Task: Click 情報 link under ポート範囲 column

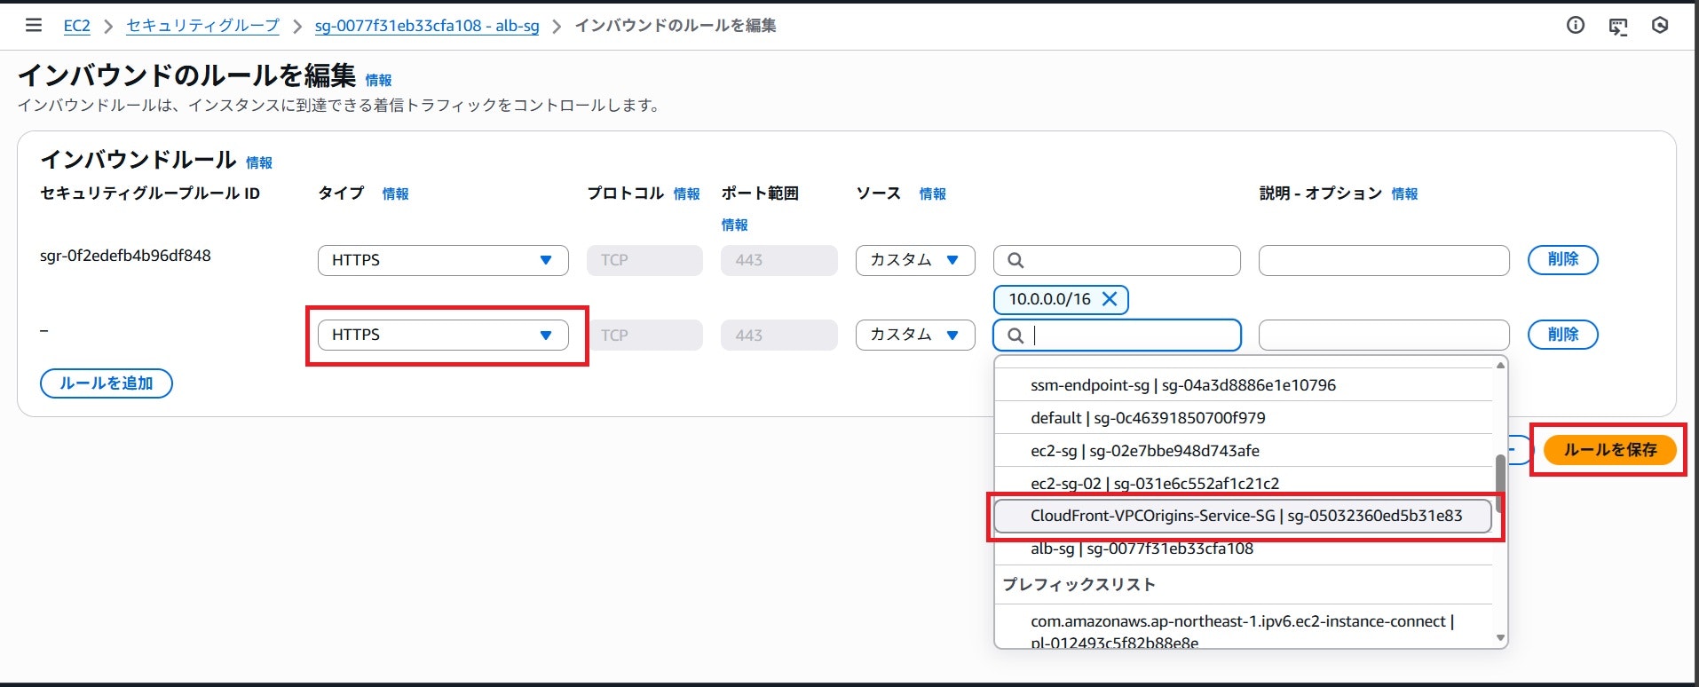Action: pyautogui.click(x=735, y=225)
